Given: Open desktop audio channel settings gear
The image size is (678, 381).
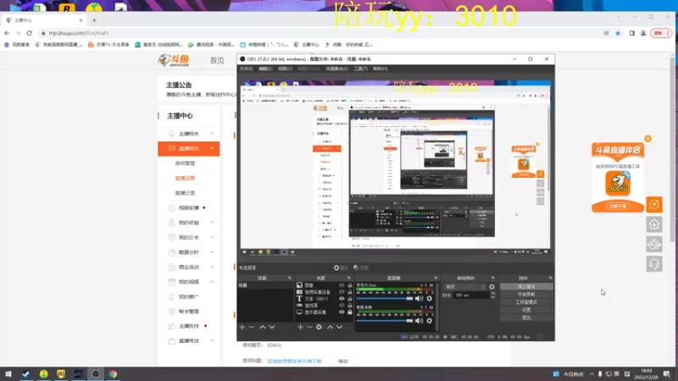Looking at the screenshot, I should click(x=430, y=321).
